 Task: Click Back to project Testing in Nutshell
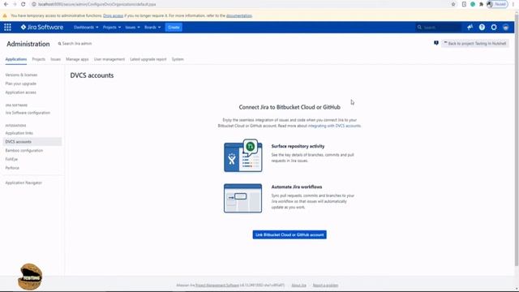point(475,43)
